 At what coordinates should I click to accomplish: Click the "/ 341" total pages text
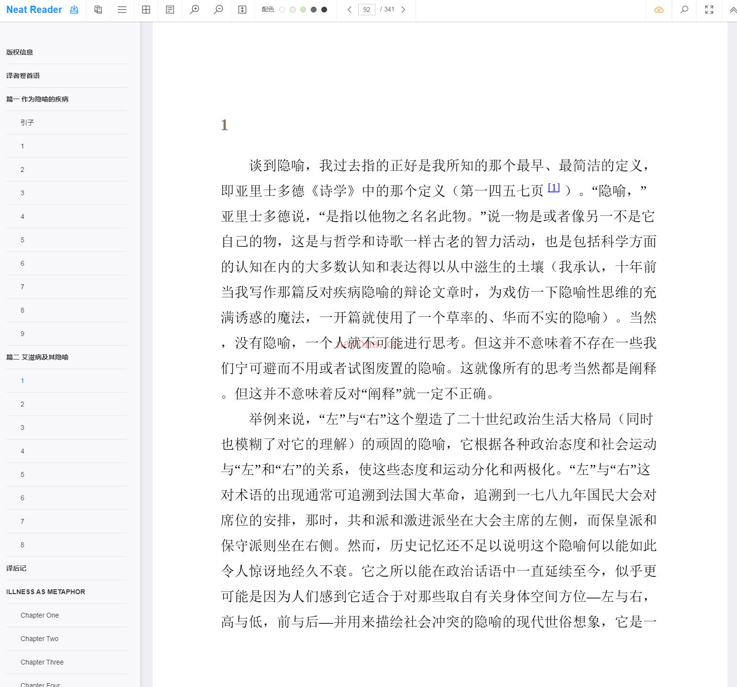click(x=387, y=10)
